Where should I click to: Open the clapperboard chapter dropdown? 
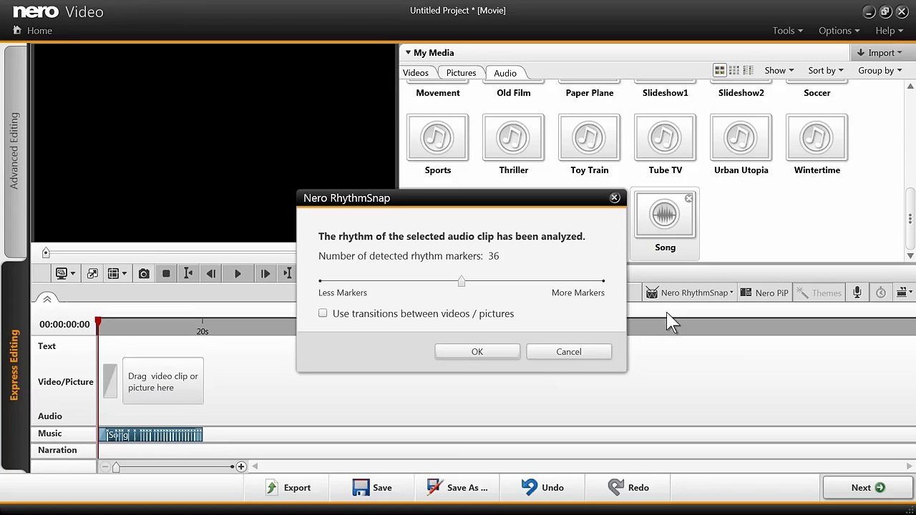pyautogui.click(x=904, y=293)
